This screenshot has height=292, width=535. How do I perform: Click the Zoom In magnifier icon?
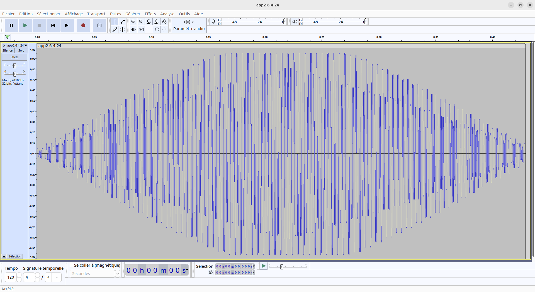point(133,22)
